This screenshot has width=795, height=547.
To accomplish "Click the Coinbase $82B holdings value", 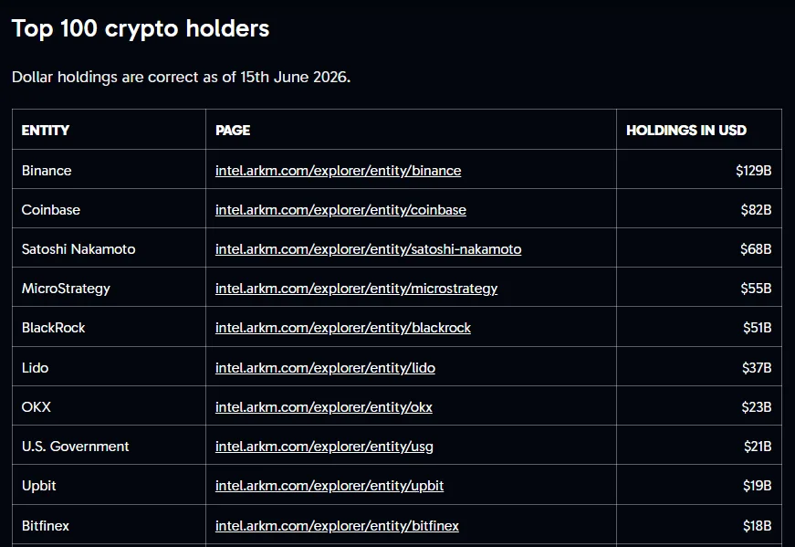I will point(756,209).
